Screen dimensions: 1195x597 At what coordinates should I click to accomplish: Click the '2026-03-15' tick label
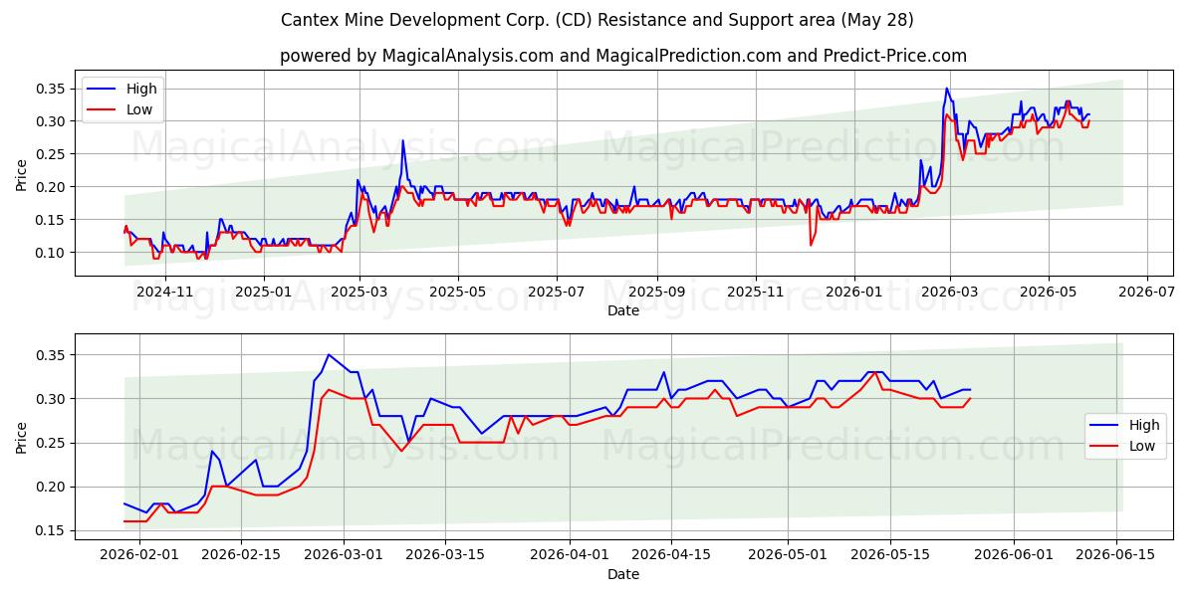[x=444, y=555]
